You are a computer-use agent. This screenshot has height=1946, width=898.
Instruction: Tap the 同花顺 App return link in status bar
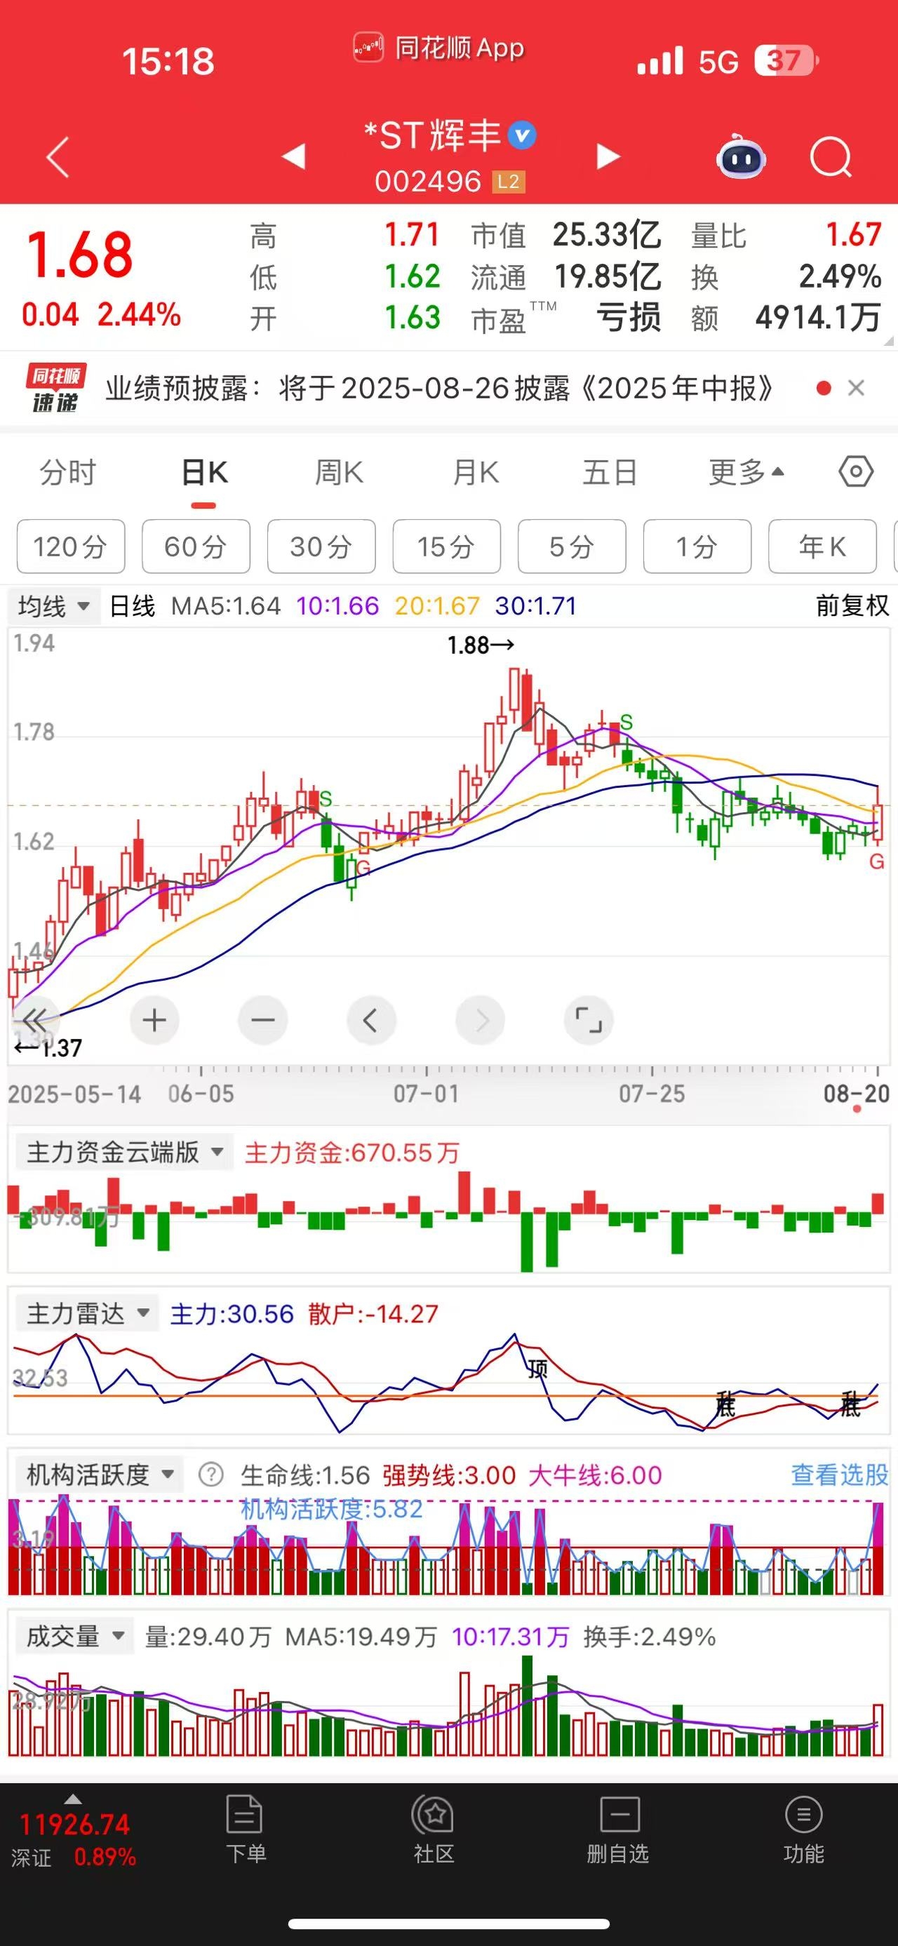(440, 48)
